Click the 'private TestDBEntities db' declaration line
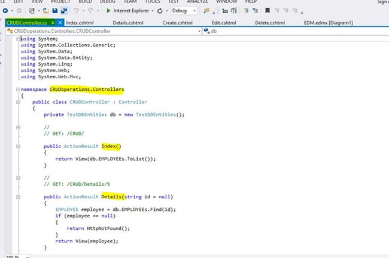 tap(114, 115)
